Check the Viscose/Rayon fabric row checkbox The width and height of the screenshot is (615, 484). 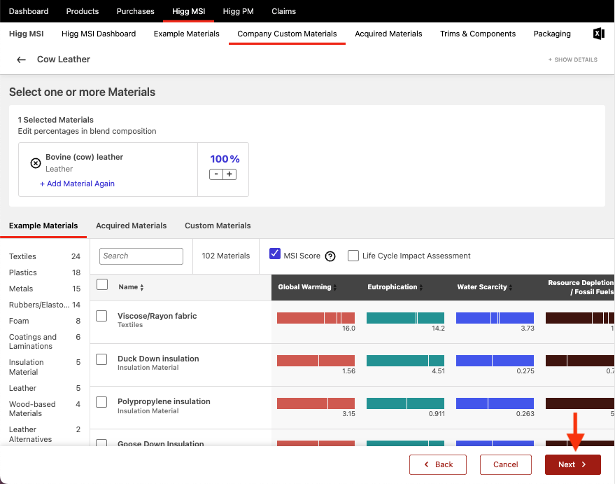pyautogui.click(x=101, y=316)
